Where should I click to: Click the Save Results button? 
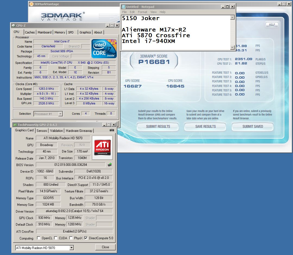205,126
